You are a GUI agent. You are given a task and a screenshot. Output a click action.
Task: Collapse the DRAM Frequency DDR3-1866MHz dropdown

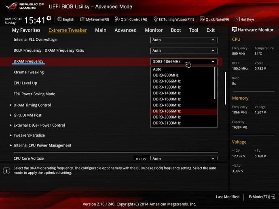[184, 62]
